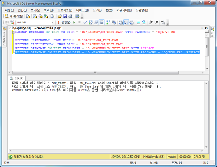The image size is (217, 167).
Task: Open the active files list dropdown arrow
Action: [x=202, y=28]
